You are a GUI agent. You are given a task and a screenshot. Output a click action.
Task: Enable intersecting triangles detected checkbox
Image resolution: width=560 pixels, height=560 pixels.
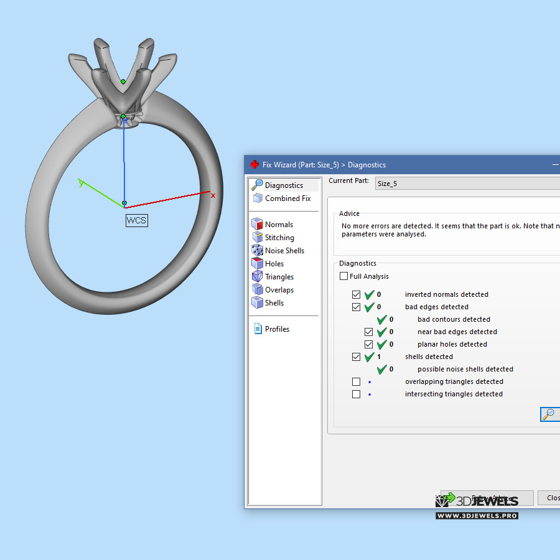point(356,394)
